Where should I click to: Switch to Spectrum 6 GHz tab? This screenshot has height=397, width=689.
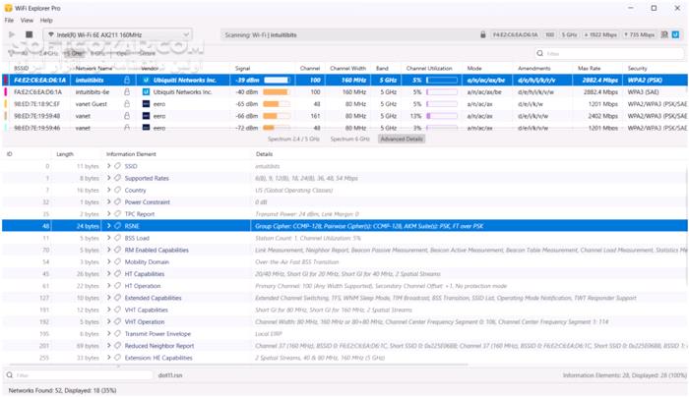(x=349, y=140)
